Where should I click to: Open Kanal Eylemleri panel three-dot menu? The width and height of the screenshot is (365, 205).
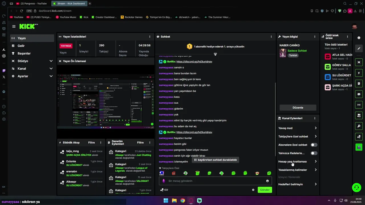click(x=315, y=118)
